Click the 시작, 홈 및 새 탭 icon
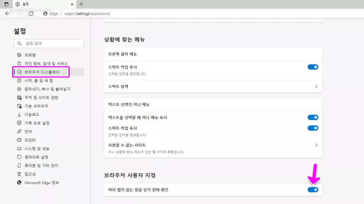 19,80
